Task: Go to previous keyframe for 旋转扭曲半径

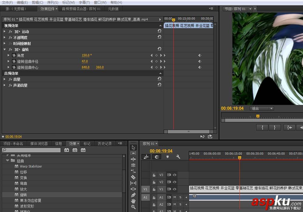Action: click(151, 61)
